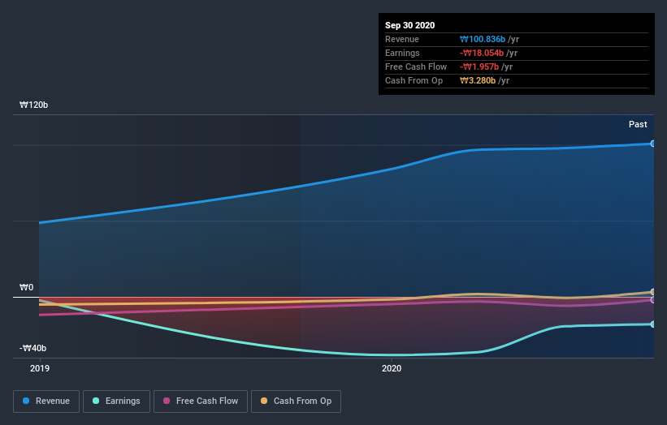Click the Past label in the chart
Screen dimensions: 667x425
tap(638, 124)
